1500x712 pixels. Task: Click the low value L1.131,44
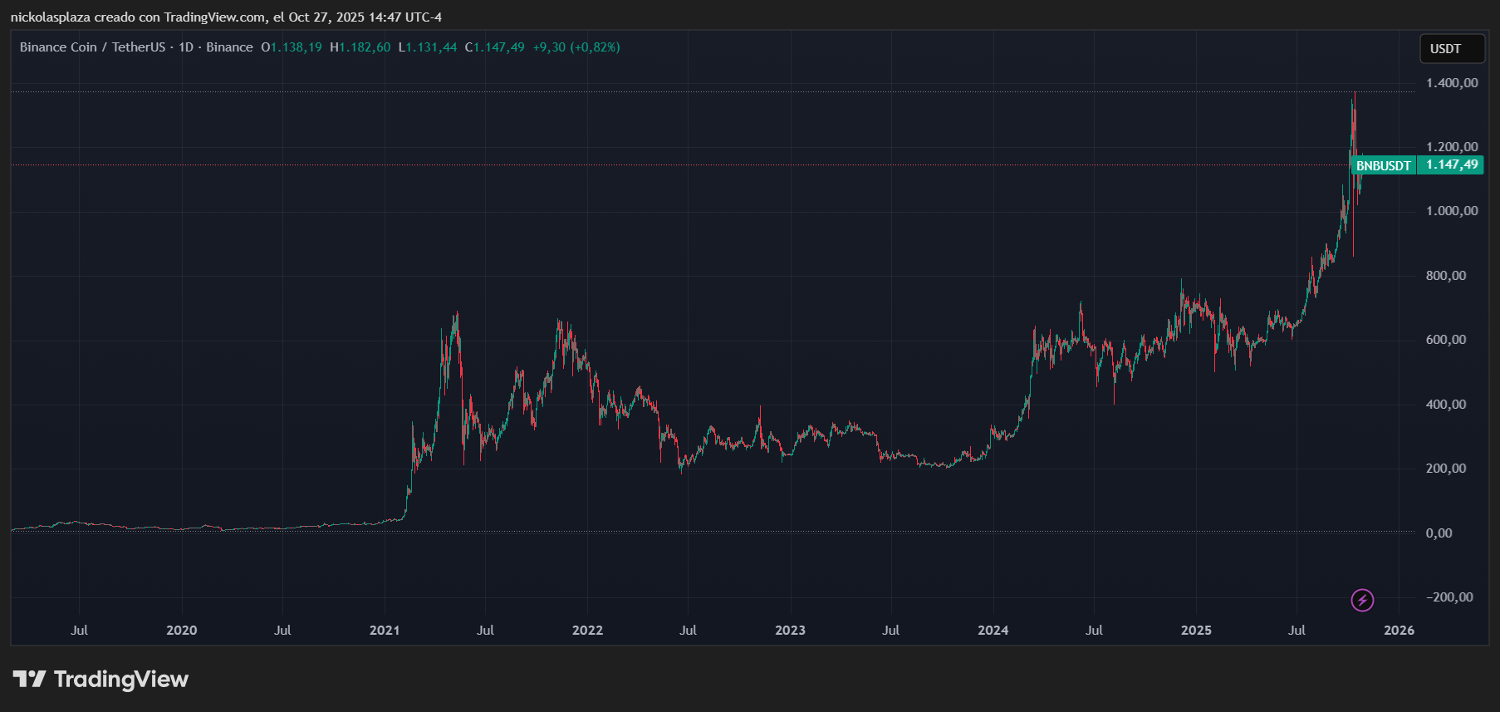(x=428, y=47)
